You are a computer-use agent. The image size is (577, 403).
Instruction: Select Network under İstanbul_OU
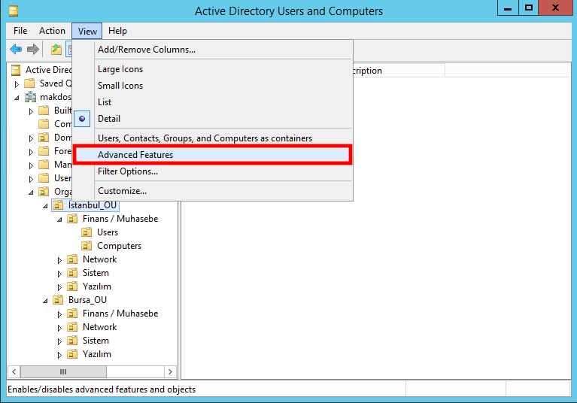point(100,259)
